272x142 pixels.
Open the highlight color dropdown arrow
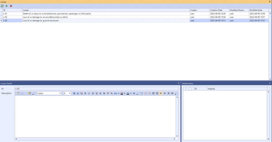pyautogui.click(x=125, y=93)
